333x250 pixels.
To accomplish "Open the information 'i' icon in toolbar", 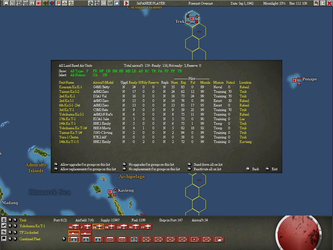I will 32,3.
